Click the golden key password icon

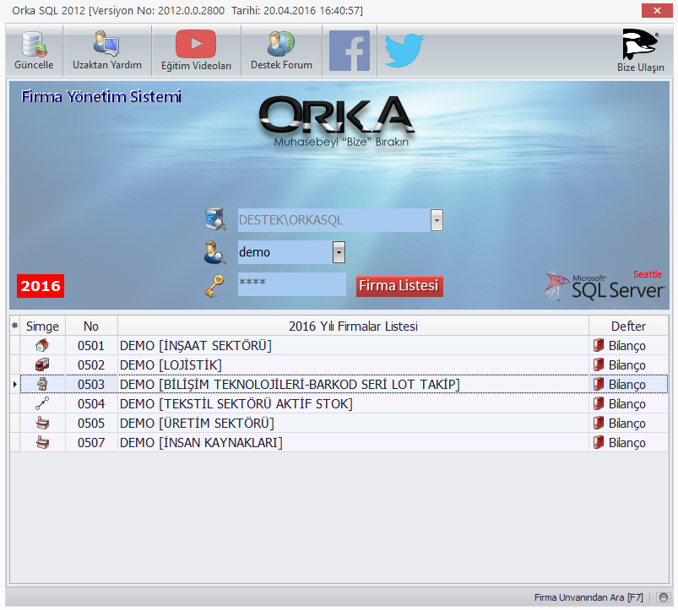214,286
